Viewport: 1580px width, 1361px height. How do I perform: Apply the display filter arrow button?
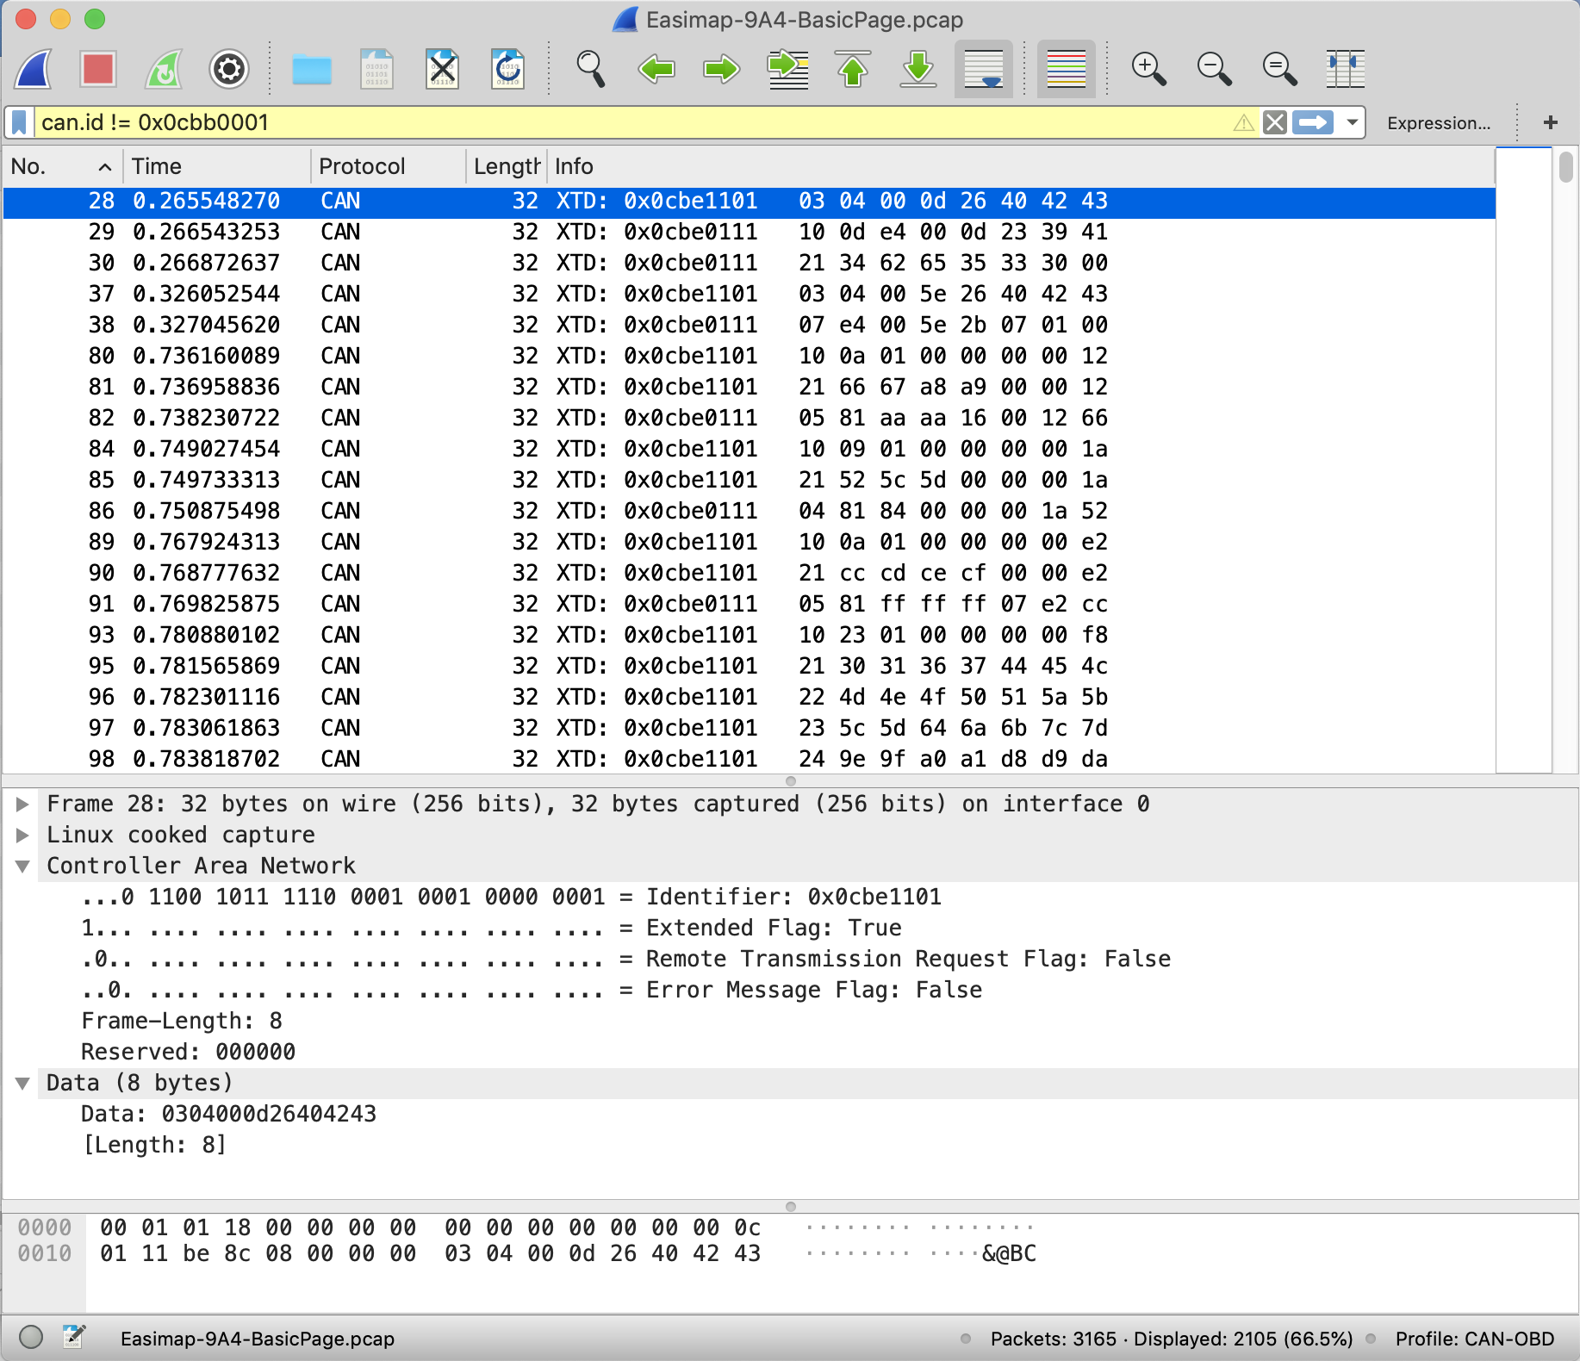1313,122
